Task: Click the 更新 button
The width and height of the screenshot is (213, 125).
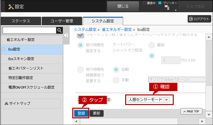Action: coord(97,113)
